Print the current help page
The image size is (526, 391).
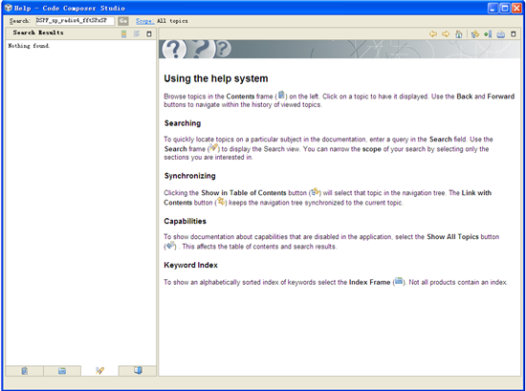pyautogui.click(x=500, y=33)
